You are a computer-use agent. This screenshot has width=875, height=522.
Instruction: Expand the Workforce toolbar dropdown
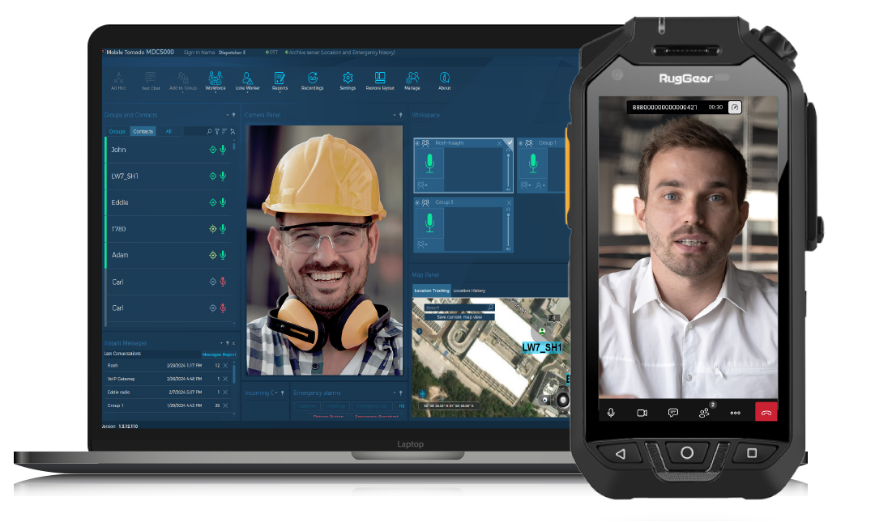[216, 92]
